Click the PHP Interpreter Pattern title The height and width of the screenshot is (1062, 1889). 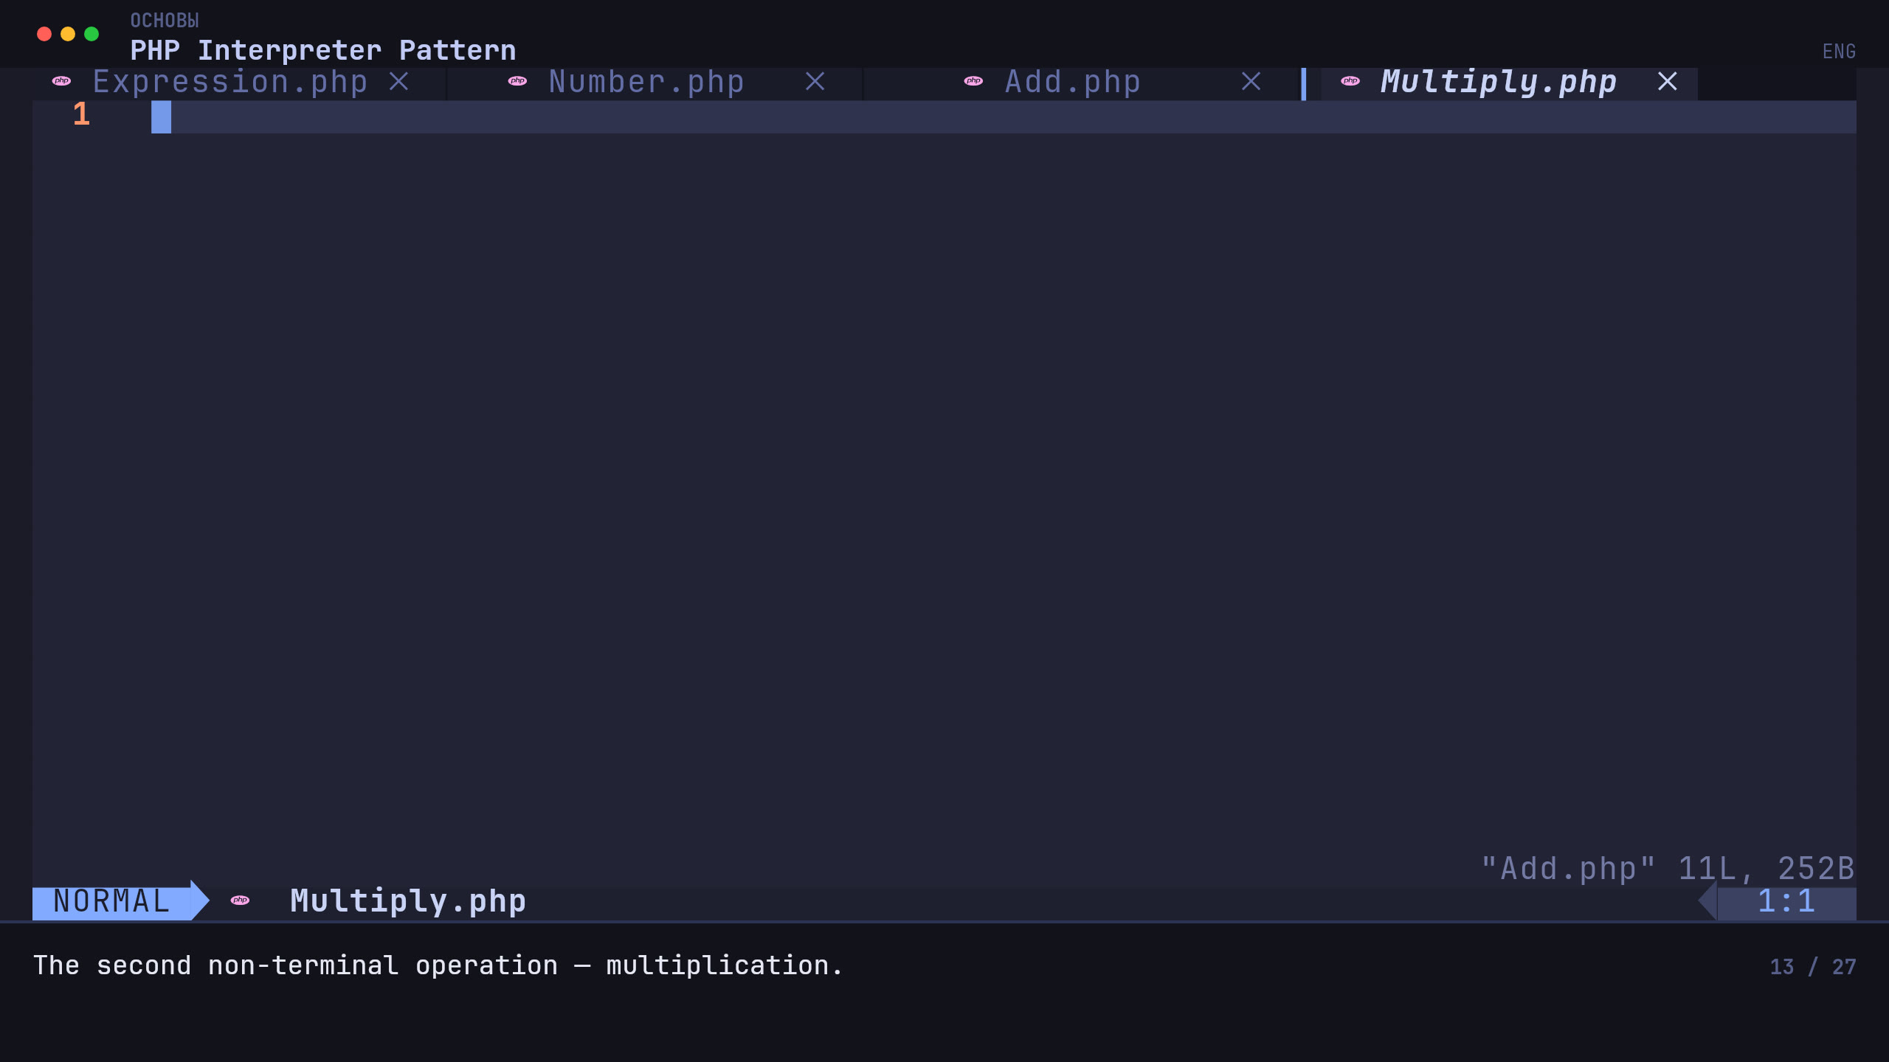[x=323, y=50]
